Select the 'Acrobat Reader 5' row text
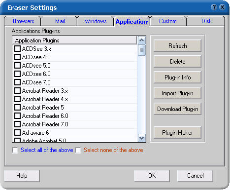 pyautogui.click(x=43, y=108)
